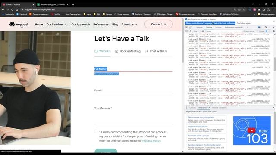Viewport: 276px width, 155px height.
Task: Bookmark this page with the star icon
Action: coord(244,9)
